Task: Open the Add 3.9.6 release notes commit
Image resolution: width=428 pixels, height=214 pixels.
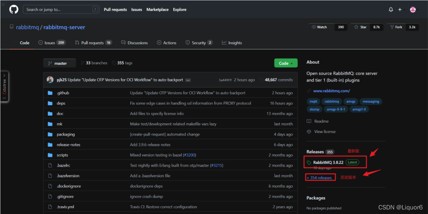Action: pyautogui.click(x=150, y=145)
